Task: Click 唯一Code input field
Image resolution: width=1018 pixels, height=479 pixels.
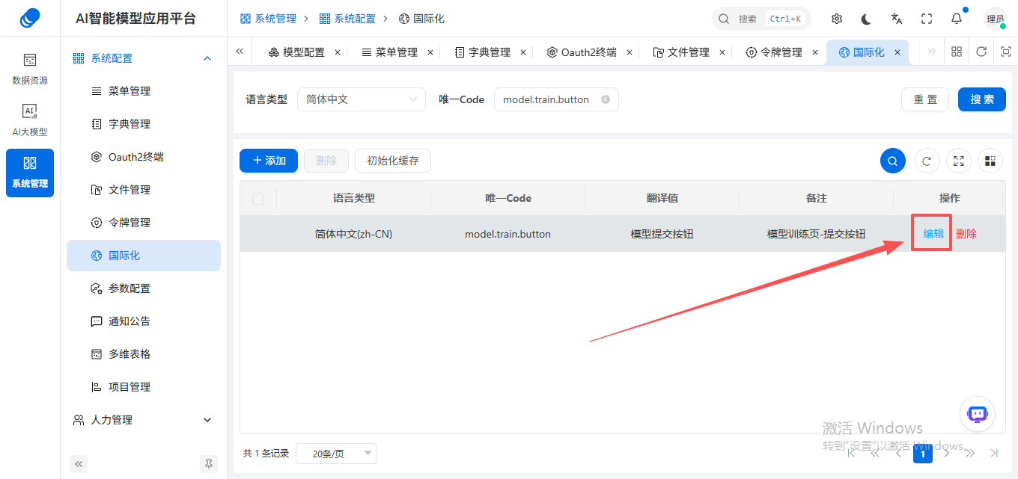Action: [556, 99]
